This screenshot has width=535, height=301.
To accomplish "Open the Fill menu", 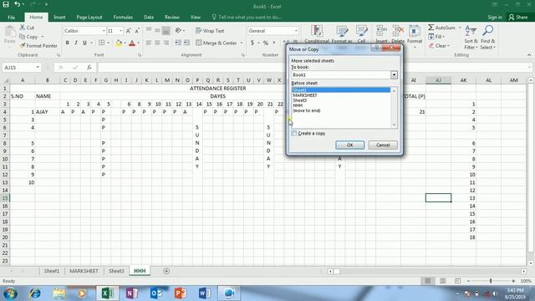I will pyautogui.click(x=436, y=37).
